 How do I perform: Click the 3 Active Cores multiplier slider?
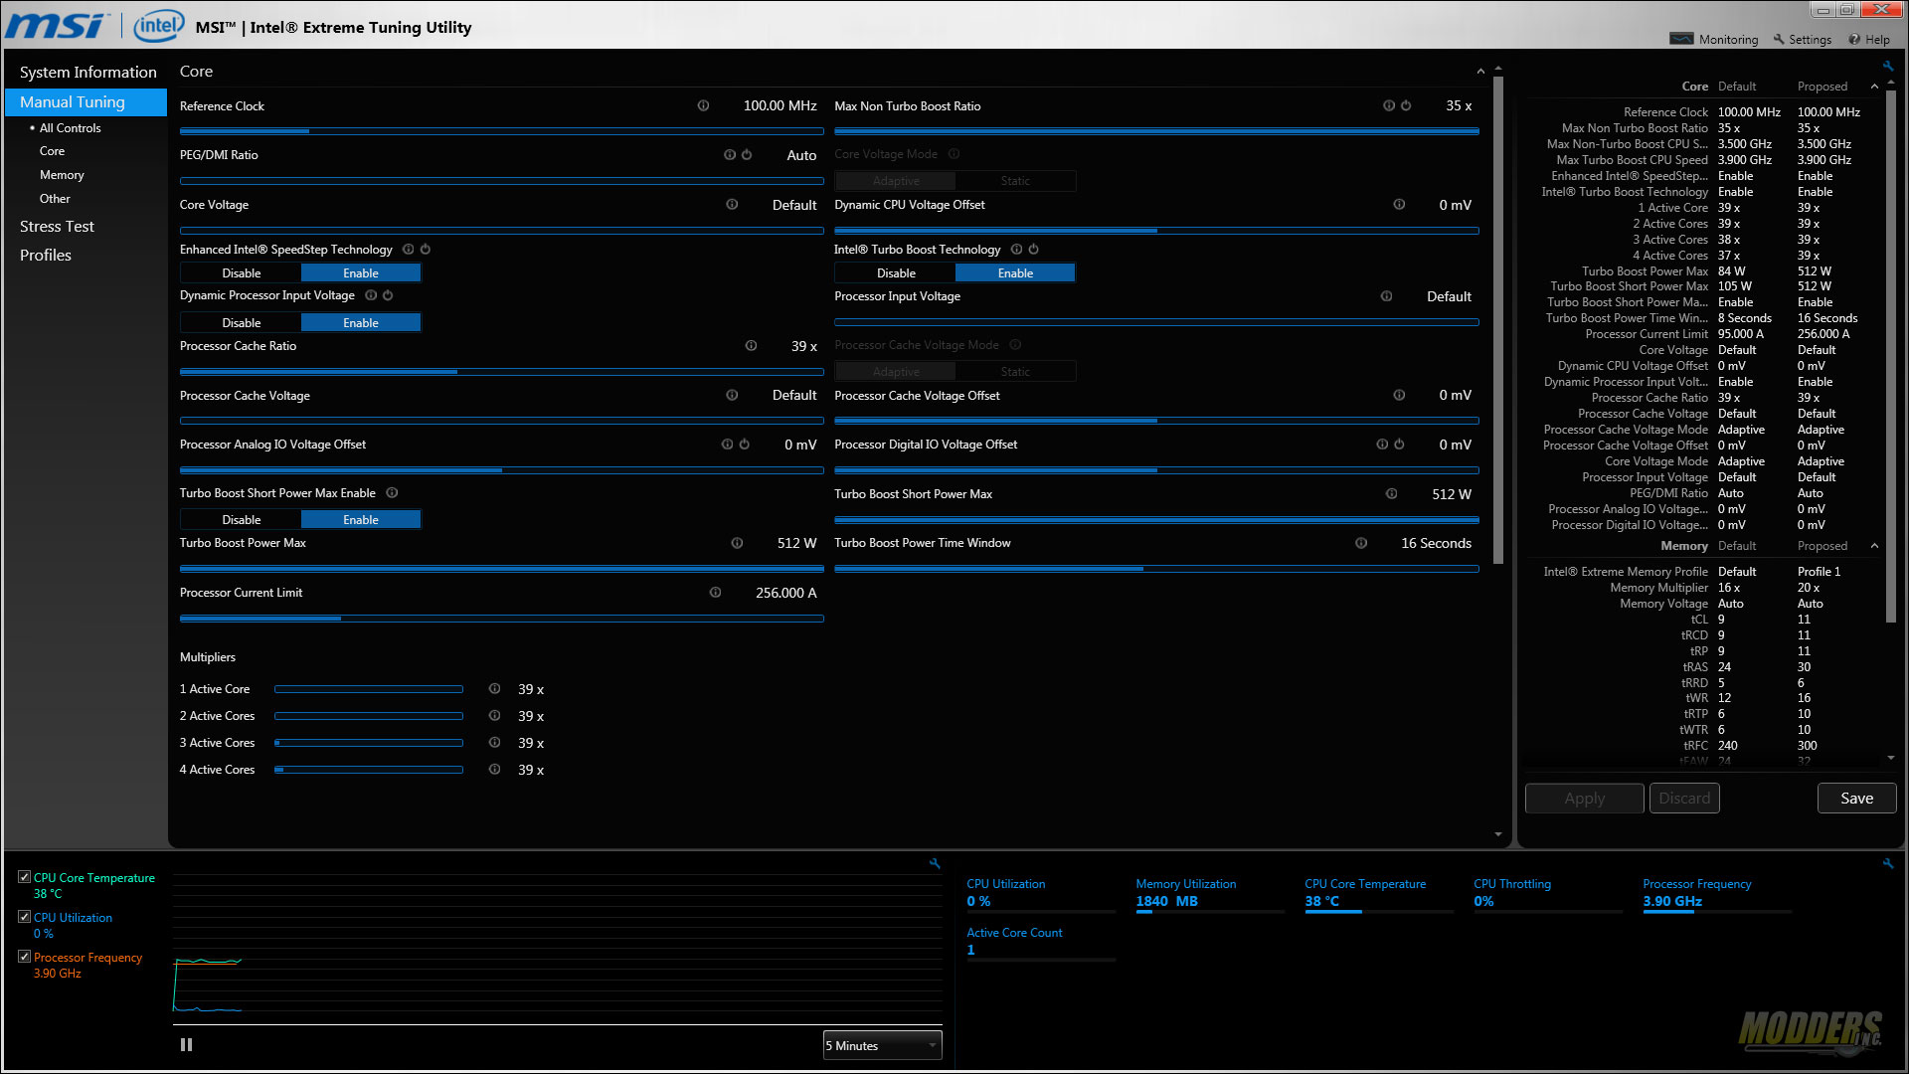coord(369,743)
